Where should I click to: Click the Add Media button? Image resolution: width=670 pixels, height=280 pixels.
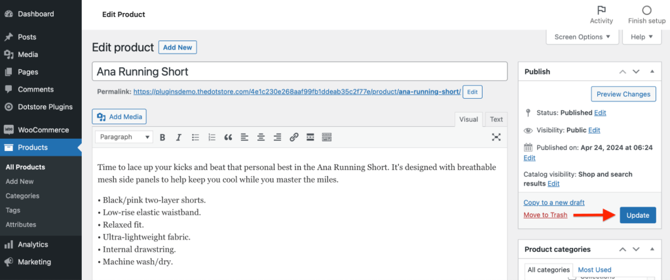pyautogui.click(x=120, y=116)
